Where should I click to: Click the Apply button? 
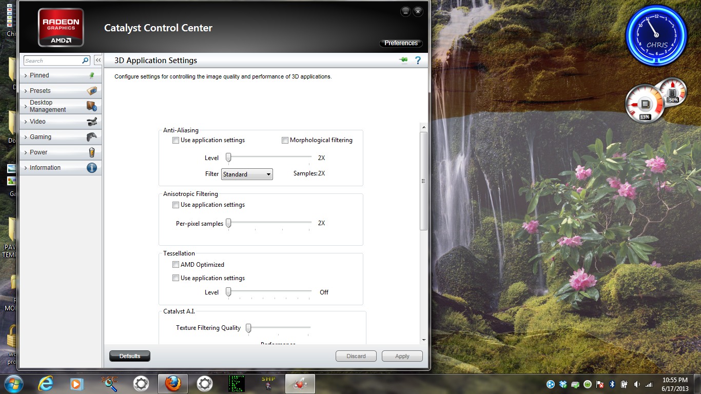[402, 356]
